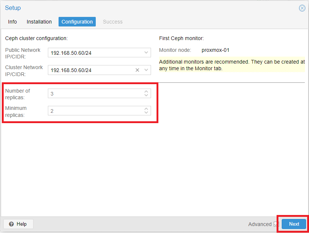Switch to the Installation tab
This screenshot has width=309, height=233.
39,22
